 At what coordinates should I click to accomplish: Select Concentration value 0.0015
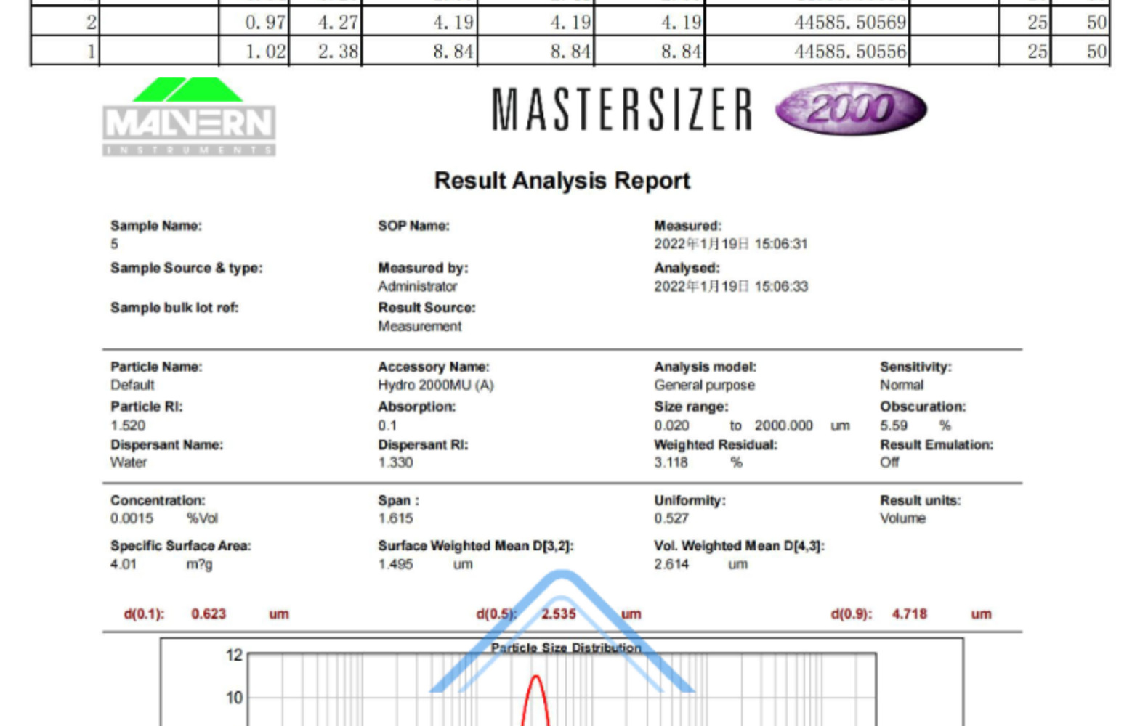click(x=132, y=518)
